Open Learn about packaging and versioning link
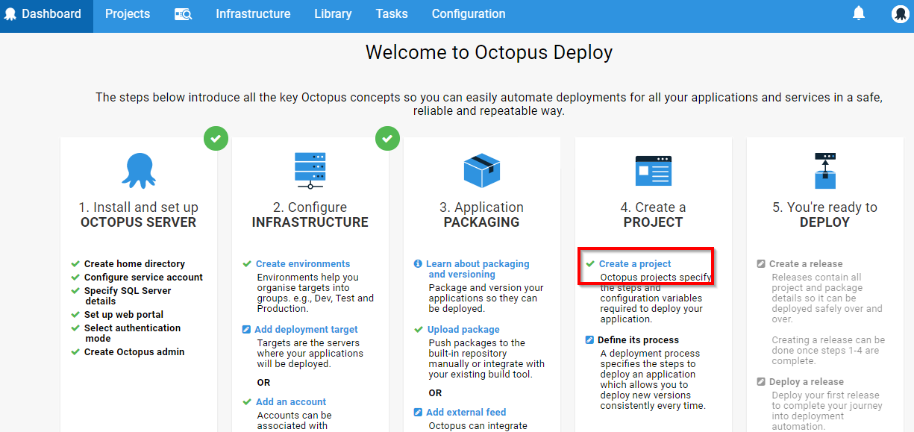Viewport: 914px width, 432px height. coord(478,269)
